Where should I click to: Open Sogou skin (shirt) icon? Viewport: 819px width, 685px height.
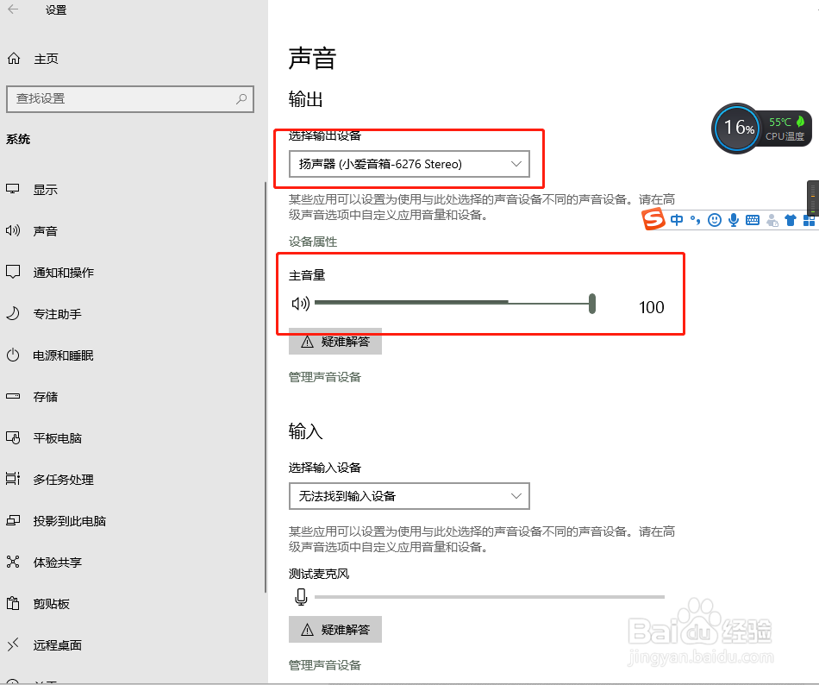click(x=791, y=219)
